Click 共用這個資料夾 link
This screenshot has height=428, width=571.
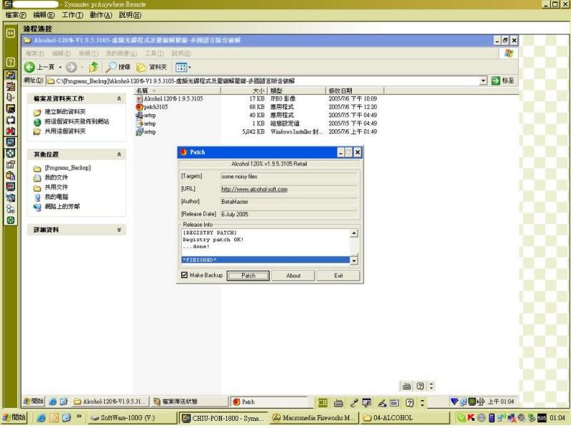click(65, 131)
